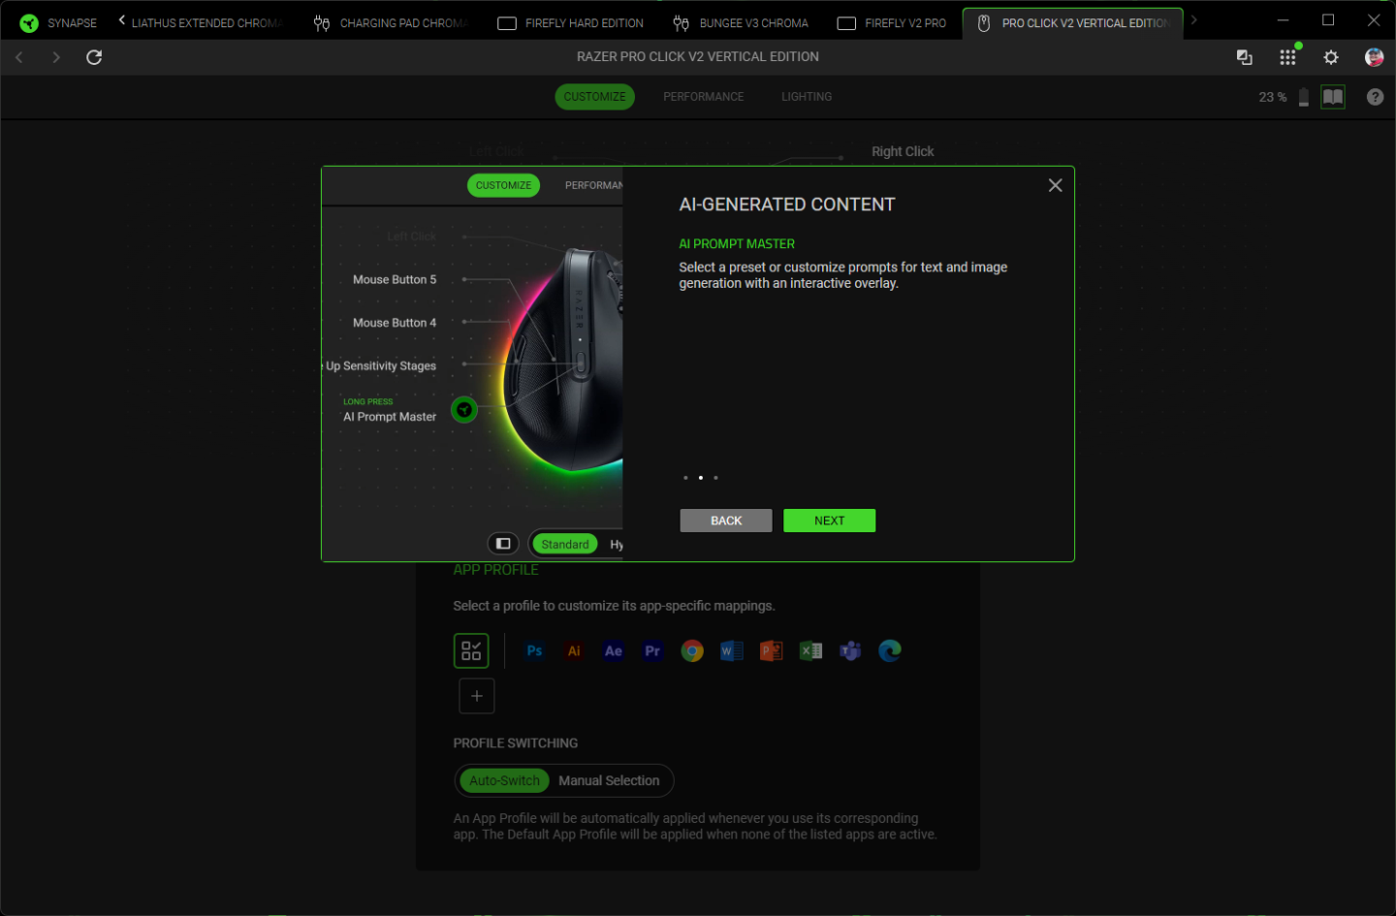Image resolution: width=1396 pixels, height=916 pixels.
Task: Open the help question mark icon
Action: coord(1375,97)
